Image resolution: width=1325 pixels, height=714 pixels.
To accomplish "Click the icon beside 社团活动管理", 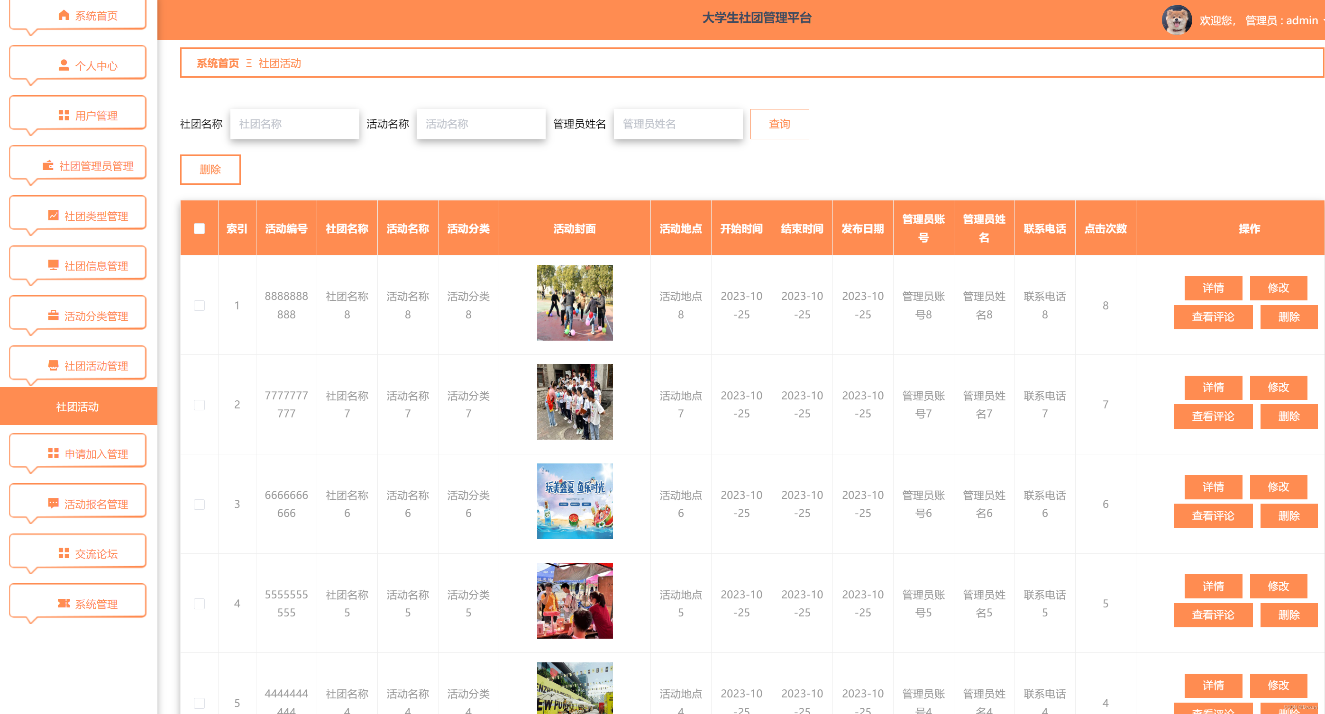I will pyautogui.click(x=54, y=365).
